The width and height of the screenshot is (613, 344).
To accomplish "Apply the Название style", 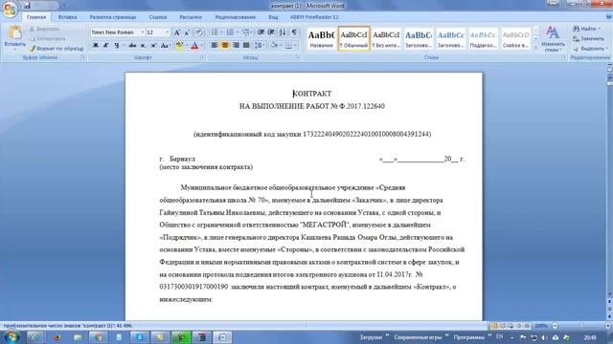I will pyautogui.click(x=321, y=38).
